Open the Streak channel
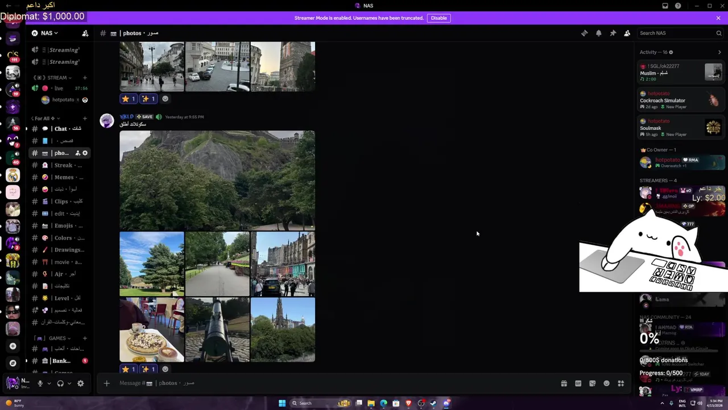728x410 pixels. click(59, 165)
